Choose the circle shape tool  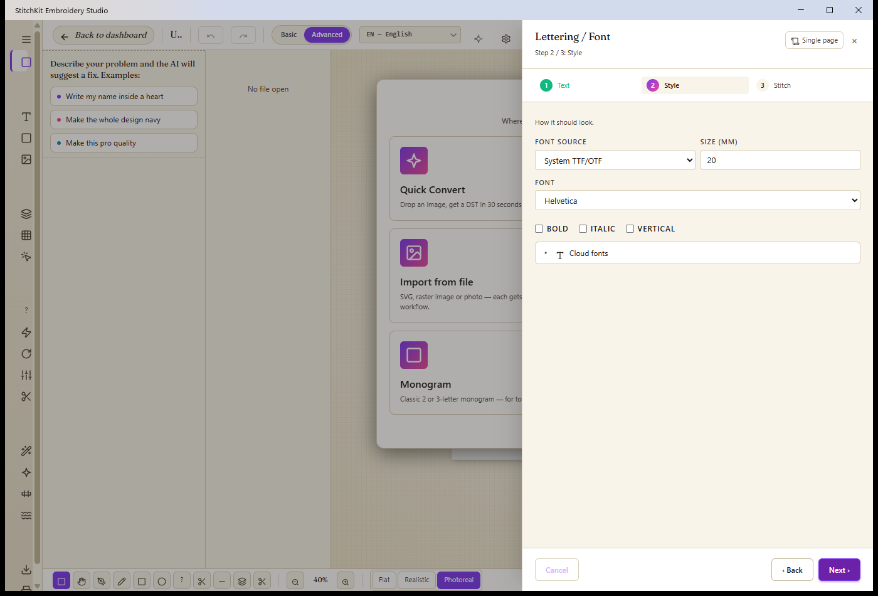pyautogui.click(x=162, y=581)
